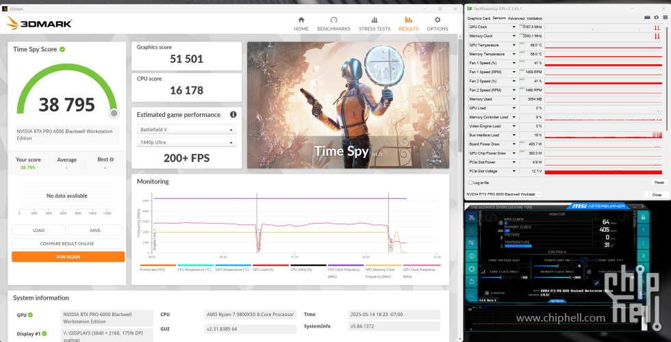This screenshot has width=671, height=342.
Task: Toggle CPU Clock Frequency legend in Monitoring
Action: pyautogui.click(x=345, y=271)
